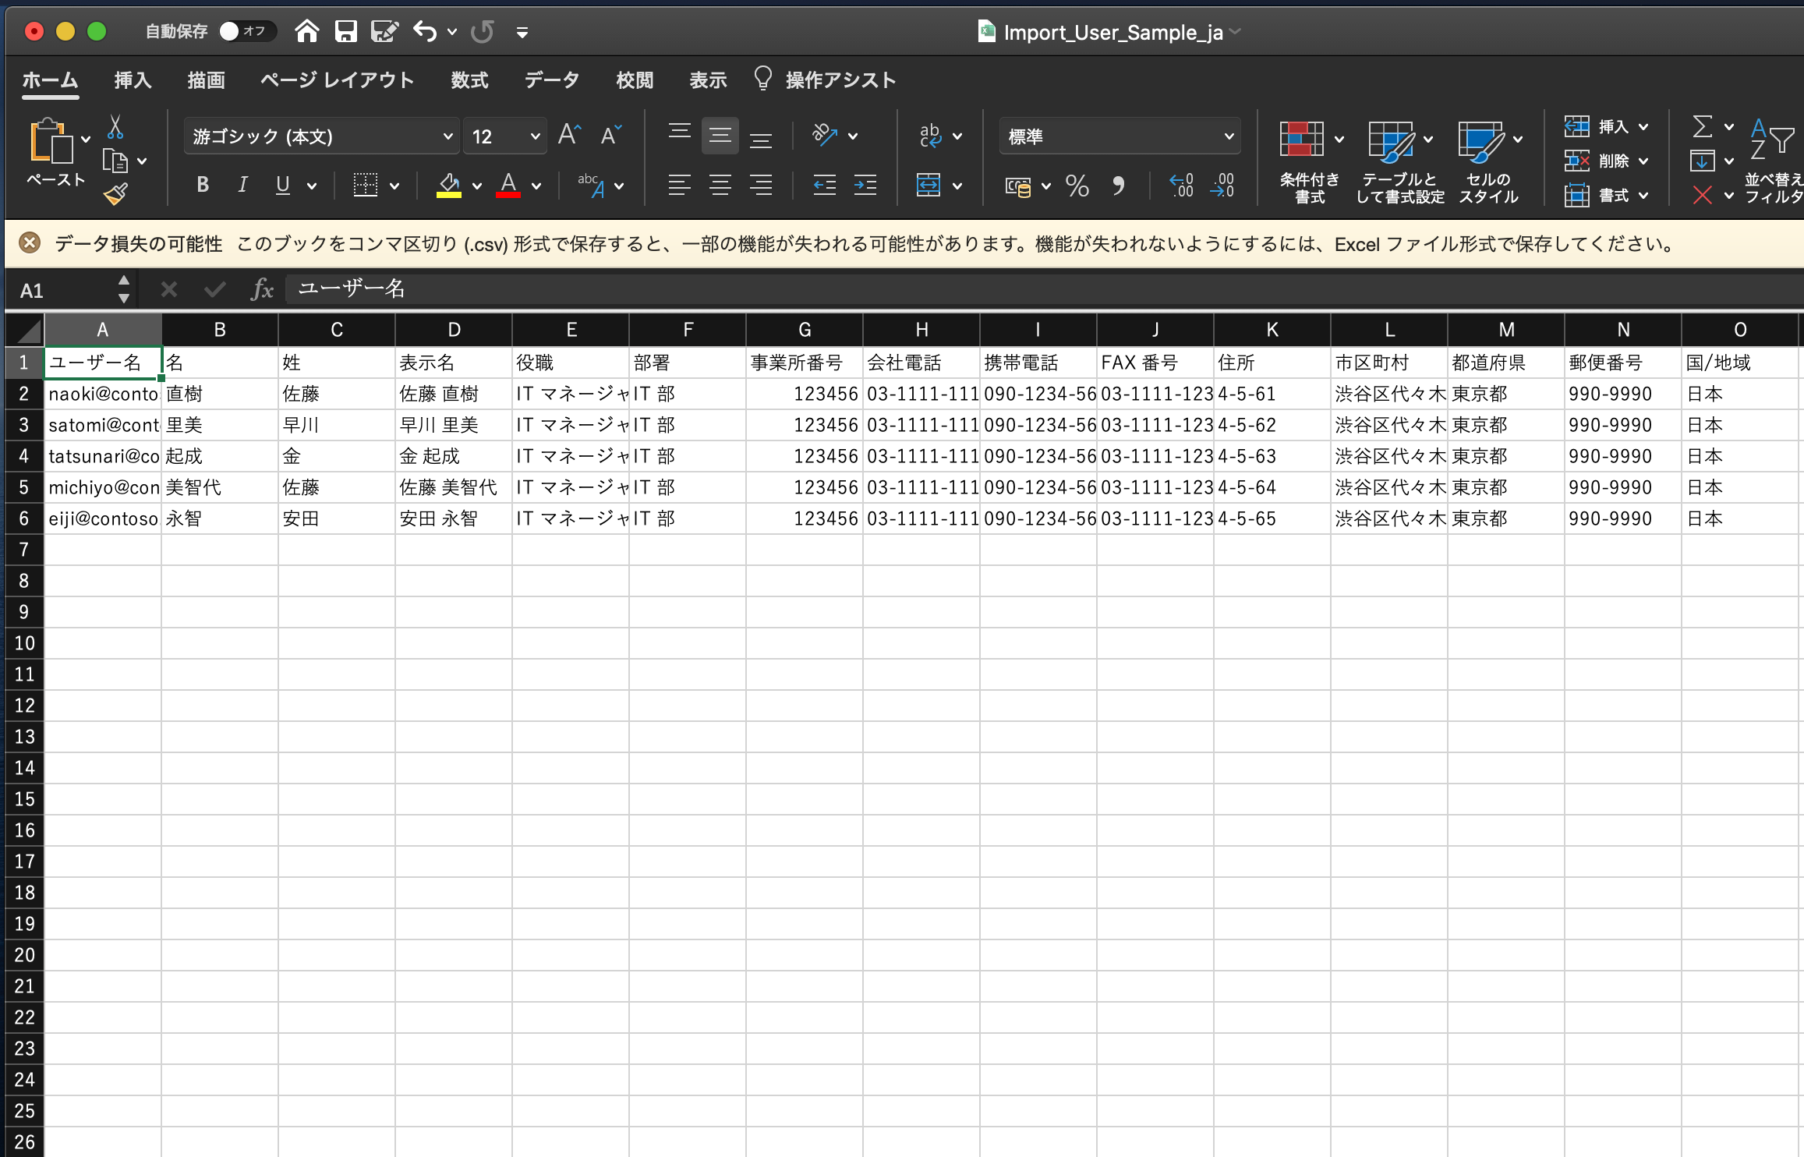Screen dimensions: 1804x1157
Task: Click the Copy icon
Action: 115,161
